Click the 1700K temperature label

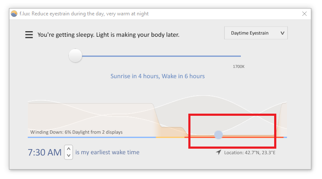click(239, 67)
